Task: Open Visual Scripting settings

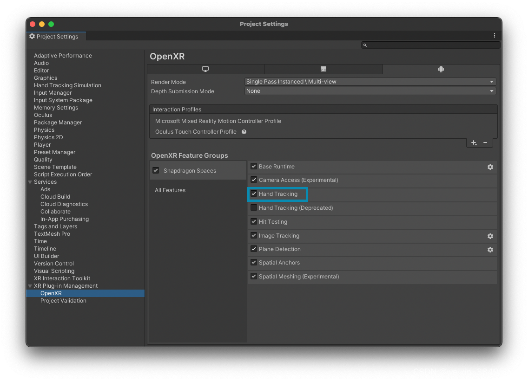Action: point(54,271)
